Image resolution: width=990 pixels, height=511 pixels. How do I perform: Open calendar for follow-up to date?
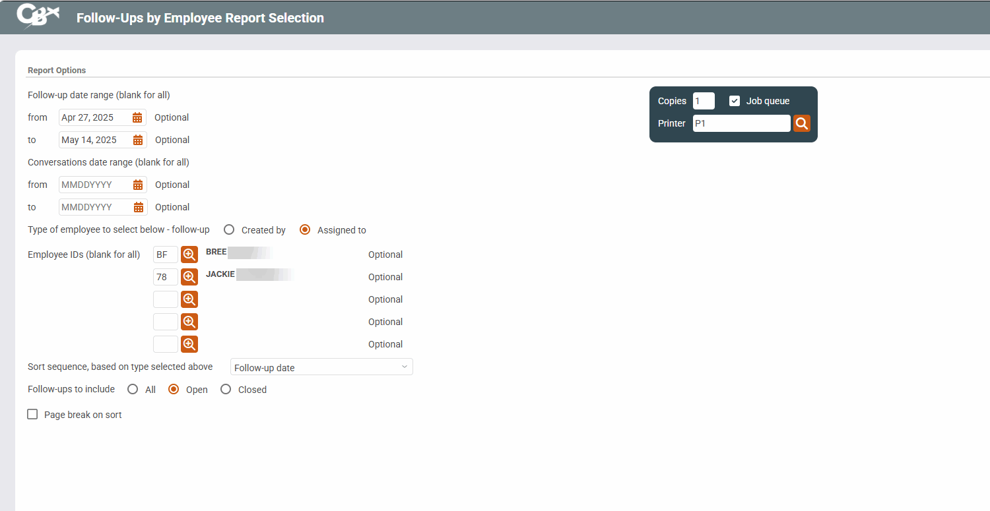(138, 140)
